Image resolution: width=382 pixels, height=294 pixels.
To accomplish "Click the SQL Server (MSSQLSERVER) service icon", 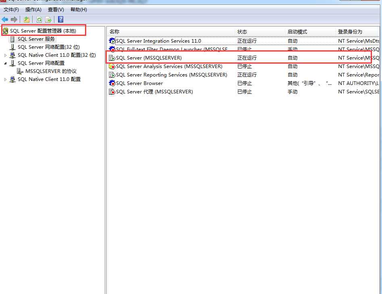I will (112, 58).
